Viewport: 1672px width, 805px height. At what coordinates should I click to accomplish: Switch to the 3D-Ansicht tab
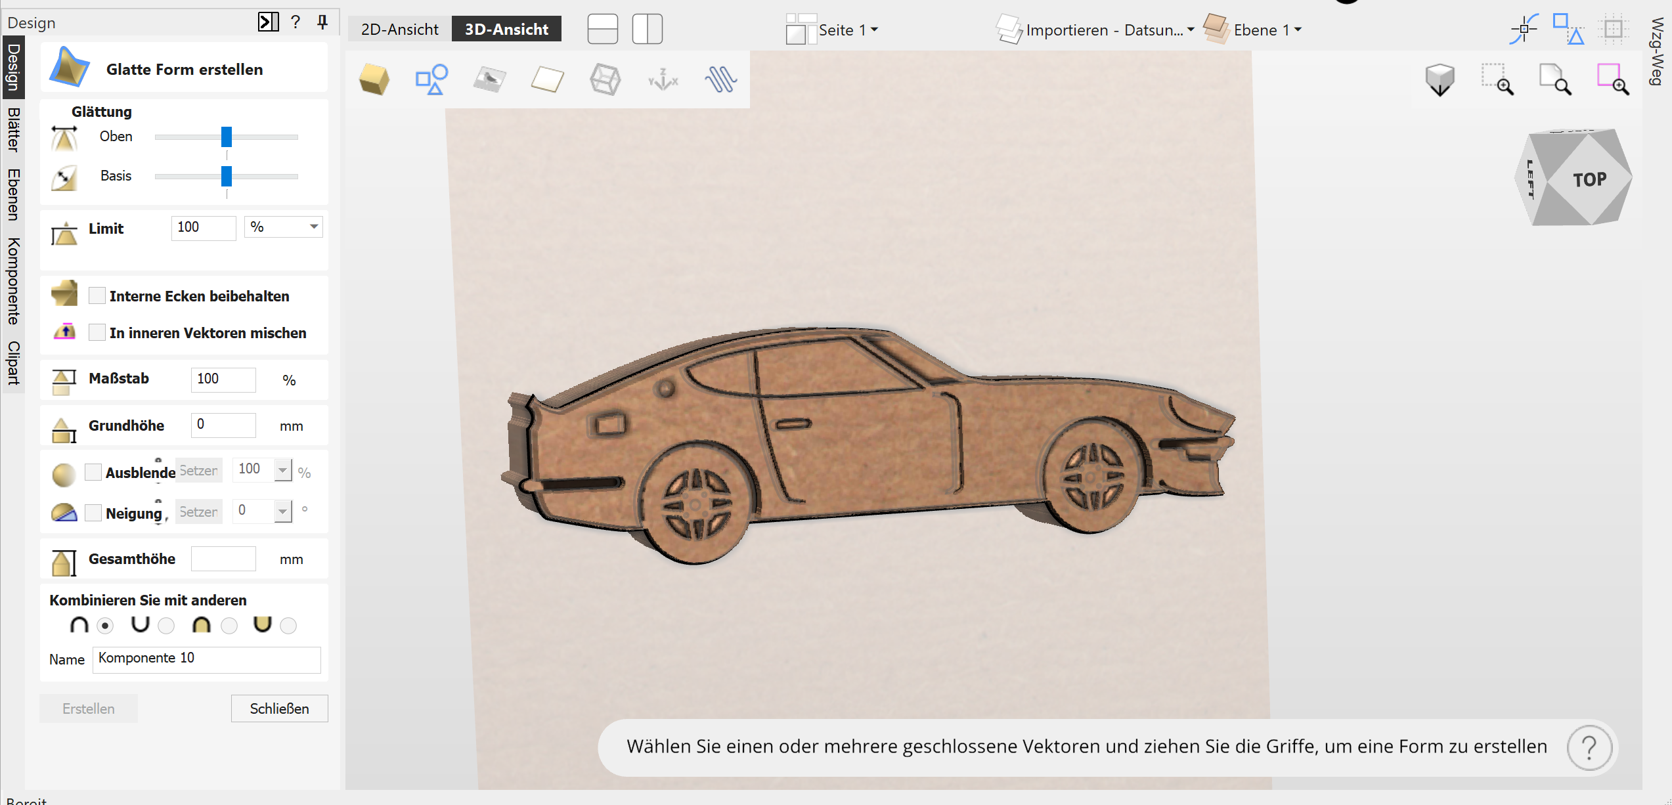point(506,29)
